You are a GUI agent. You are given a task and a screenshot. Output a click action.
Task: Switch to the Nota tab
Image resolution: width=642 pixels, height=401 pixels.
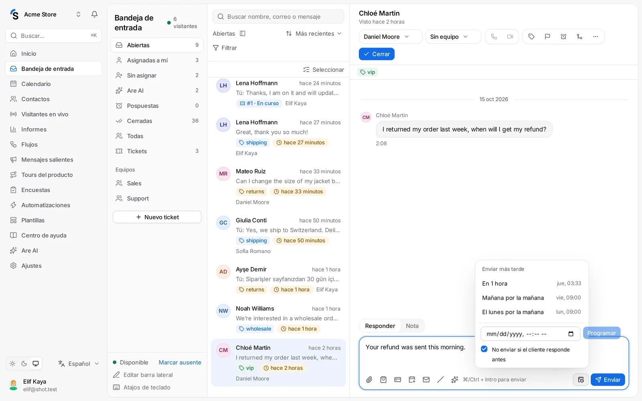click(x=412, y=326)
